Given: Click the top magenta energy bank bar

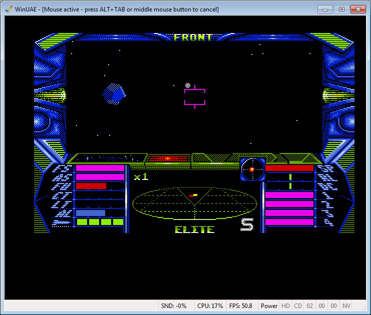Looking at the screenshot, I should [289, 195].
